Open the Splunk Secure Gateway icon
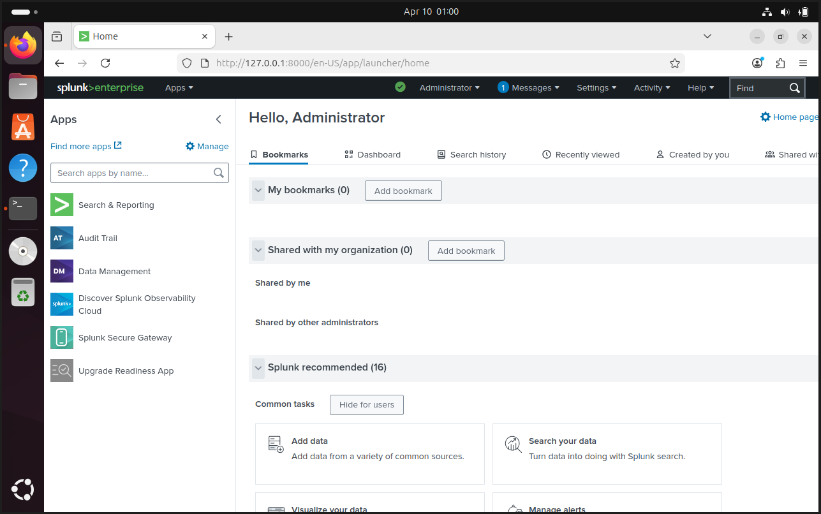Image resolution: width=821 pixels, height=514 pixels. click(x=62, y=337)
